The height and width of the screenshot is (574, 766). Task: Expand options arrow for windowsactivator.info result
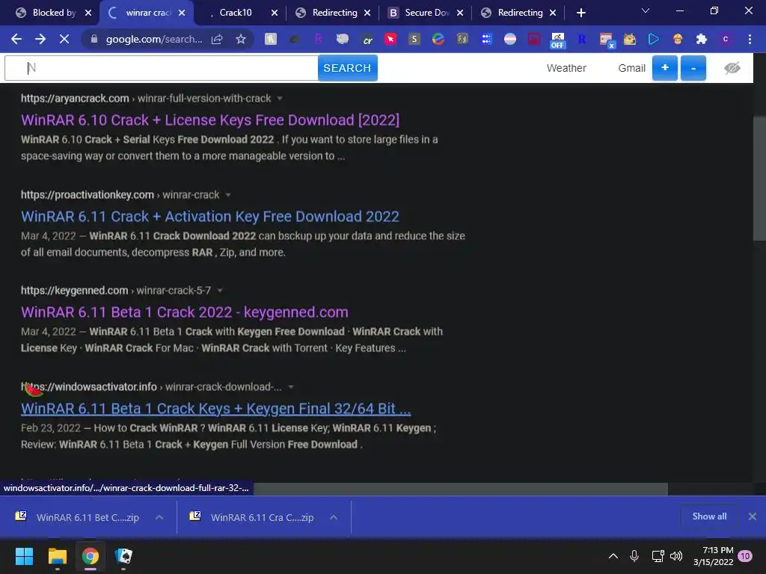[291, 387]
